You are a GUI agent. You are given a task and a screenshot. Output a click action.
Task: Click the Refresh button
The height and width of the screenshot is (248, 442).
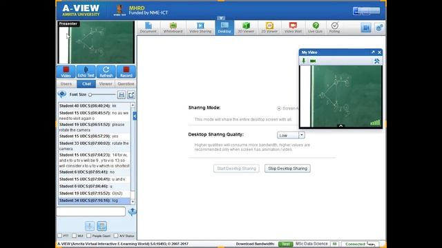pos(106,72)
